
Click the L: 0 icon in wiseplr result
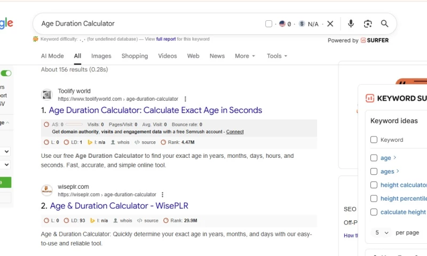click(46, 221)
